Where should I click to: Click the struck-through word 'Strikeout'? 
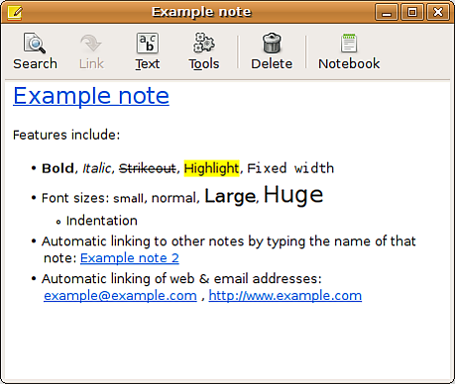click(x=148, y=168)
